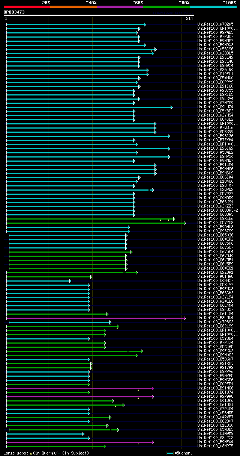Viewport: 240px width, 456px height.
Task: Open the UniRef100_Q0GIK4 hit
Action: (216, 177)
